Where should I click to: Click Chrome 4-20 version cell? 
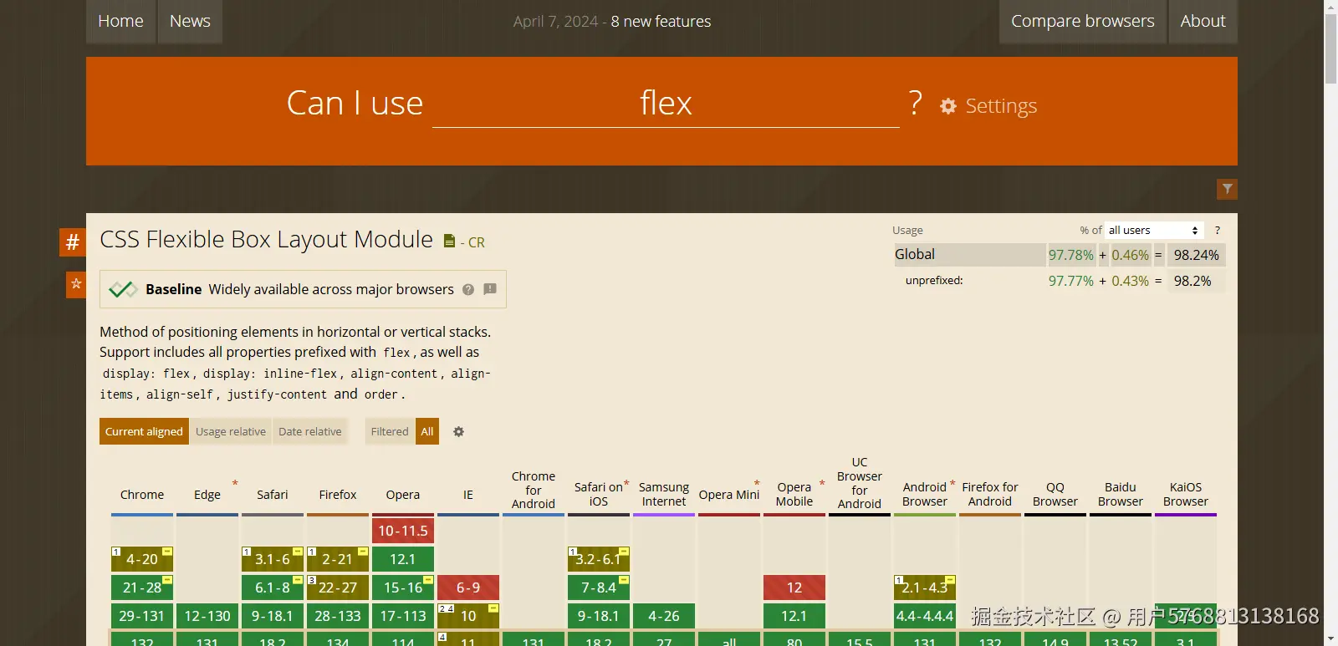tap(142, 559)
